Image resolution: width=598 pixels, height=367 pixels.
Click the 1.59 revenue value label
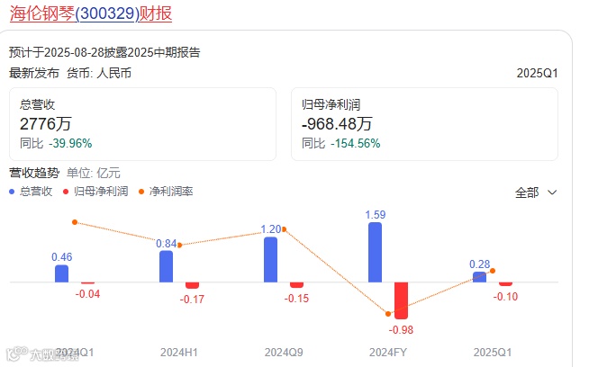click(376, 215)
